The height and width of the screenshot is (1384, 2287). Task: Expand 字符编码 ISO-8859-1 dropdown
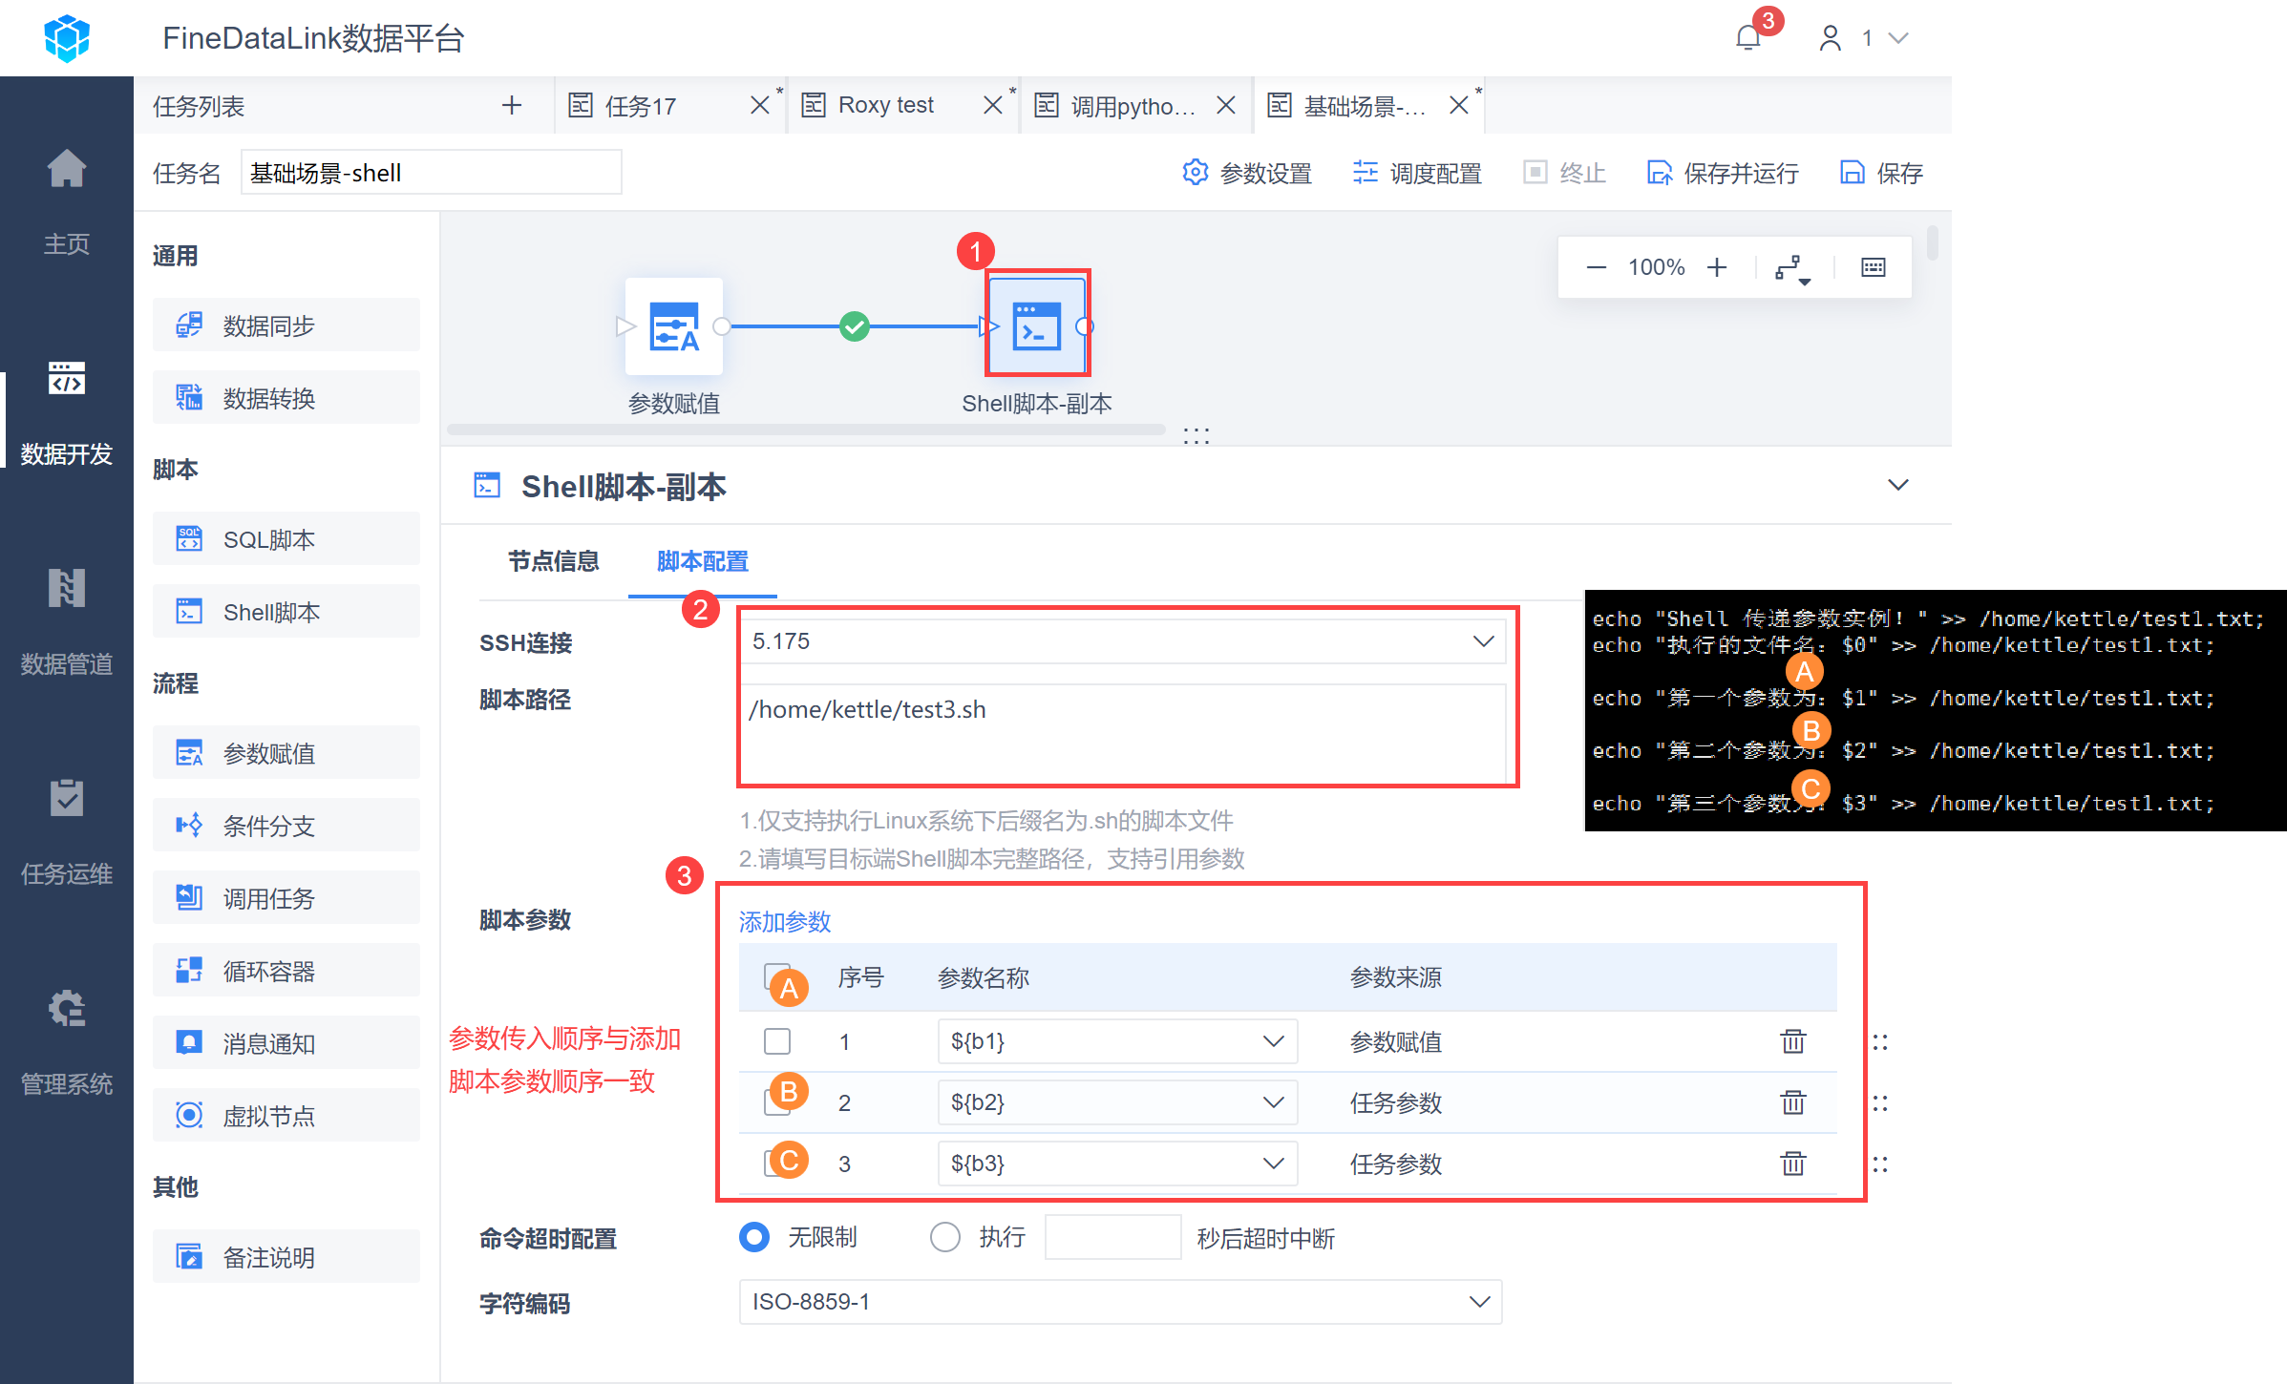pyautogui.click(x=1119, y=1302)
